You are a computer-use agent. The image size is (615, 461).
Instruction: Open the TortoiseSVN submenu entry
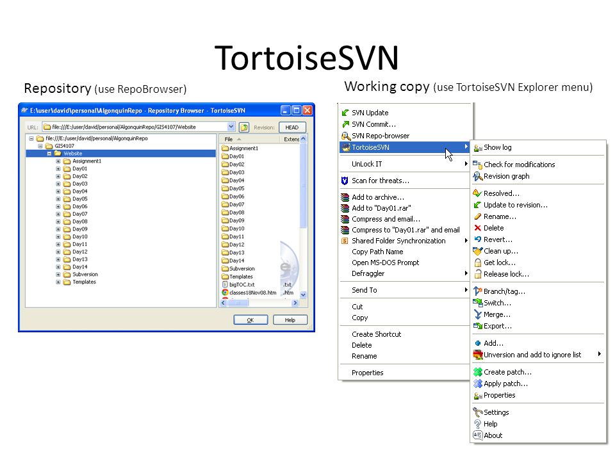coord(405,147)
